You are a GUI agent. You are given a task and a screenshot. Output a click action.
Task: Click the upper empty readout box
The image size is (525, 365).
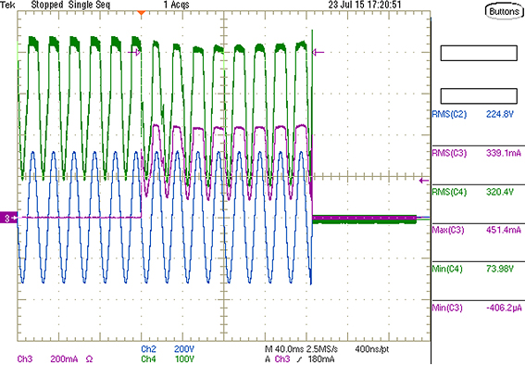pos(479,53)
